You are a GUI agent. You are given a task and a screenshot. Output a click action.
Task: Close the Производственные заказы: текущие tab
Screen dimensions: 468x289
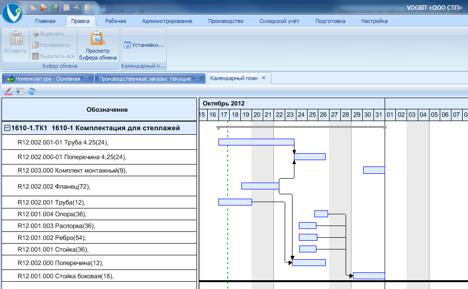click(197, 78)
